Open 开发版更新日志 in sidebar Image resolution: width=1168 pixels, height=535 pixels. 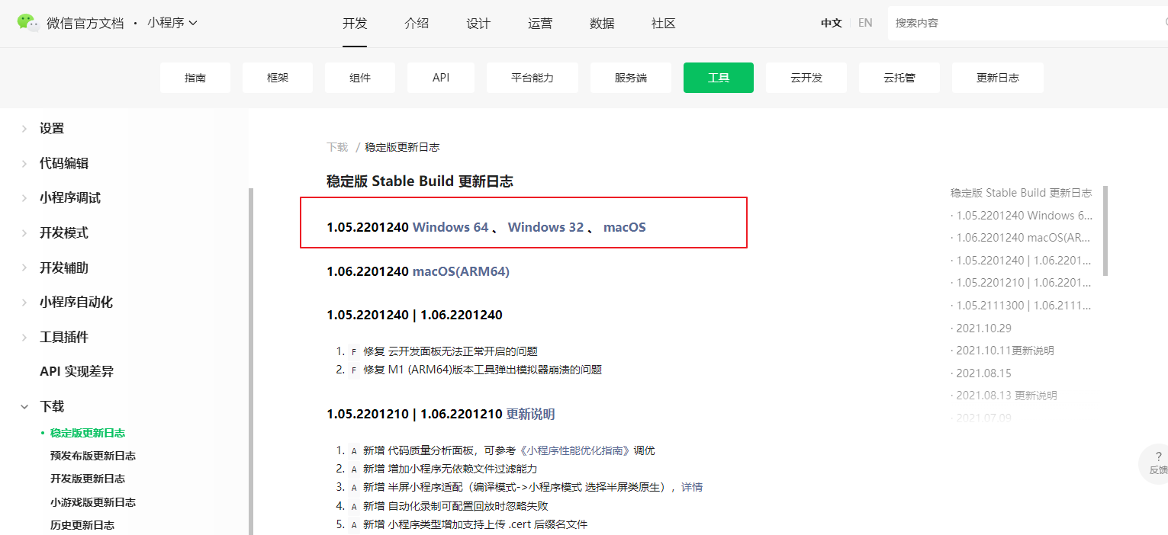(x=88, y=479)
